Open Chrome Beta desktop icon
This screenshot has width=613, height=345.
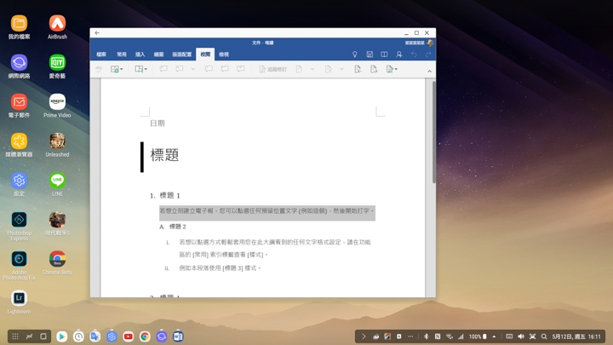tap(57, 263)
